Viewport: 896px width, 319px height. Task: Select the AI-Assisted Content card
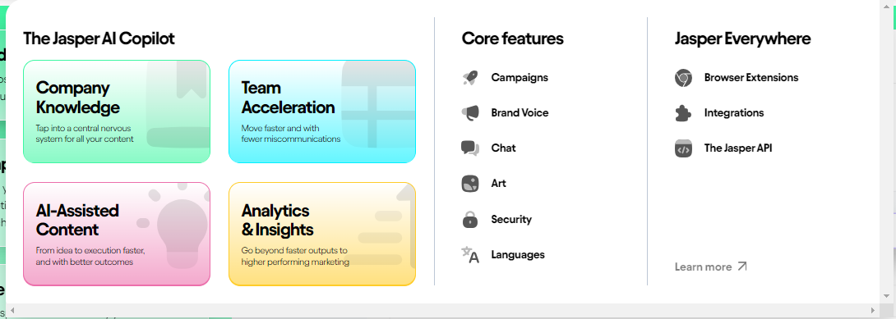[117, 234]
